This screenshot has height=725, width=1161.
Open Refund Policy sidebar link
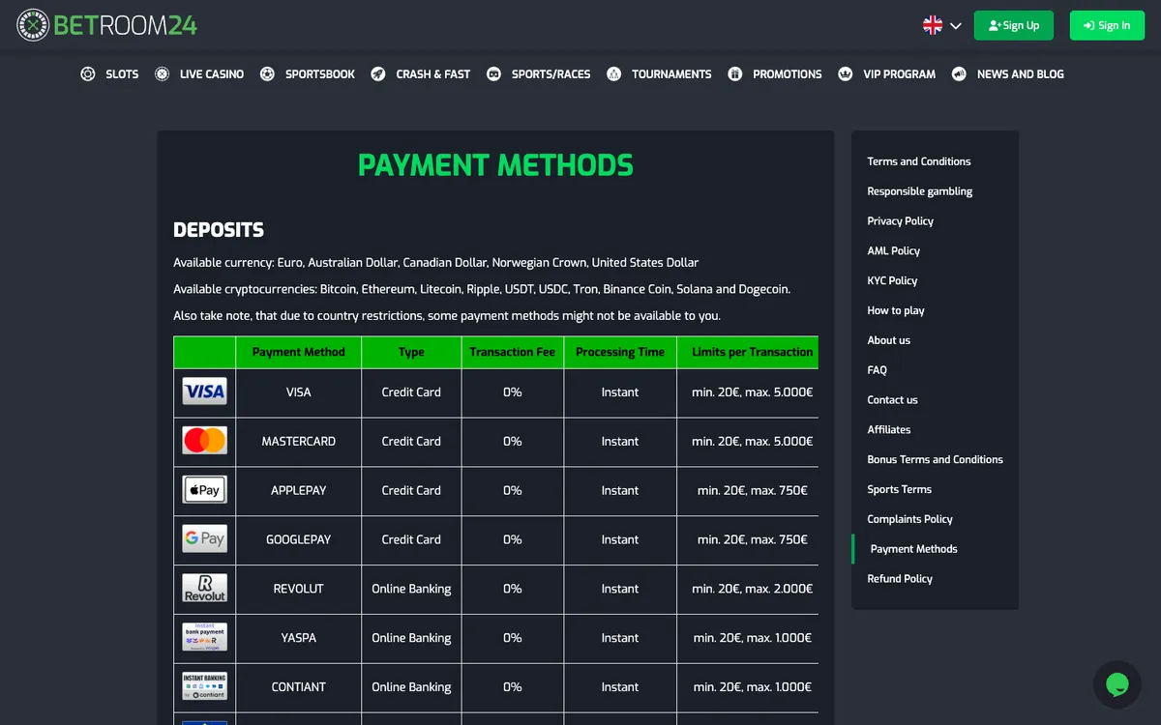(x=900, y=579)
